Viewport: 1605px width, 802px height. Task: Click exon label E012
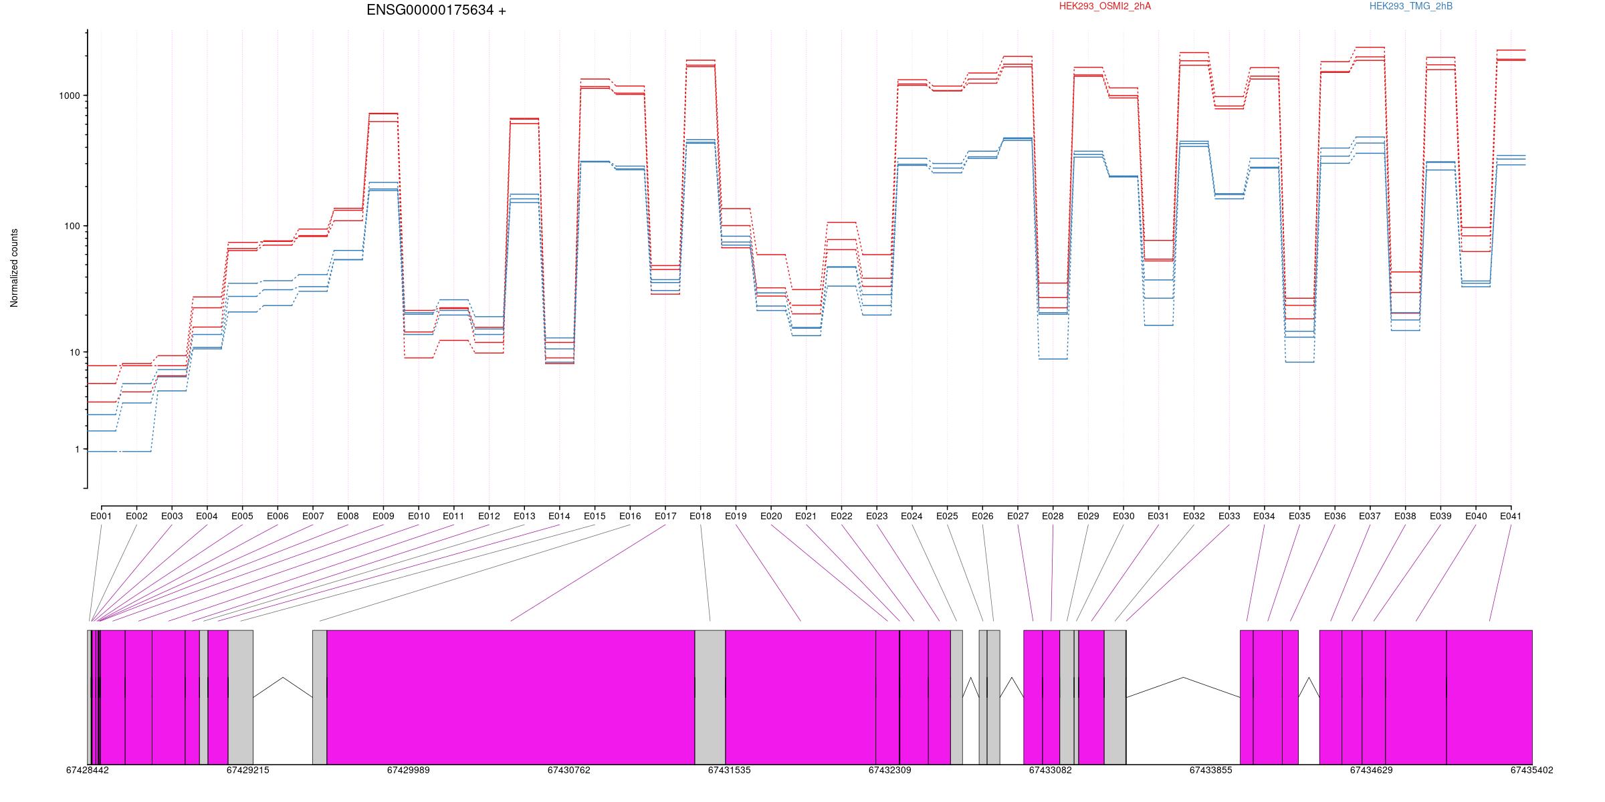click(489, 516)
